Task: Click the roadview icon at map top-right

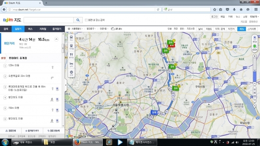Action: click(x=254, y=39)
